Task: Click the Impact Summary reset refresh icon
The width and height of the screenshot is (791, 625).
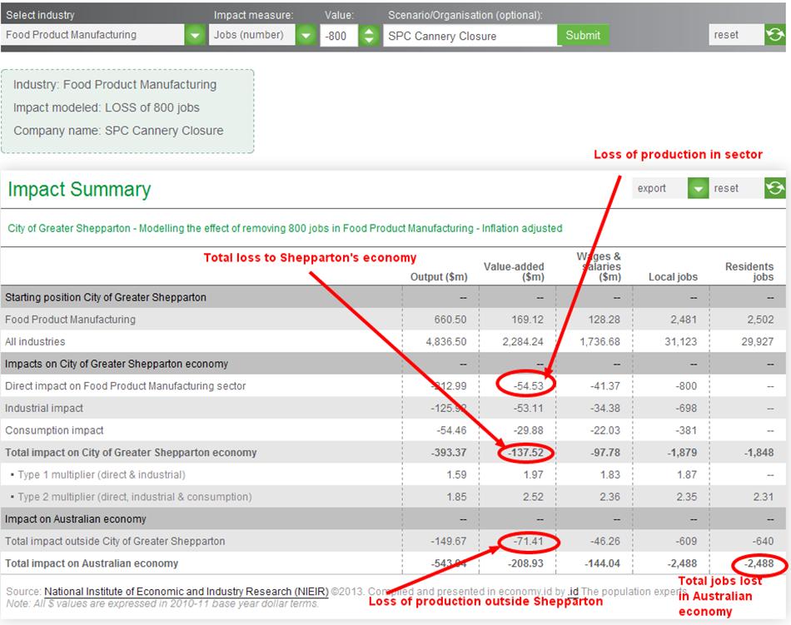Action: pos(775,188)
